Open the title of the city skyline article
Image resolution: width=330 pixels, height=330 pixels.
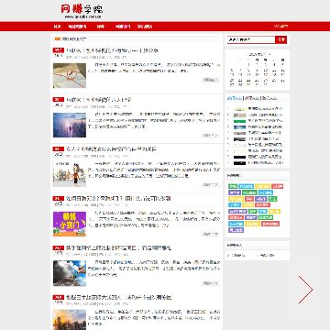pos(99,100)
